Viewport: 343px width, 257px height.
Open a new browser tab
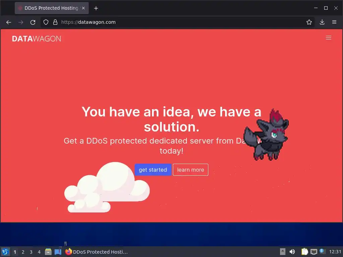coord(96,8)
